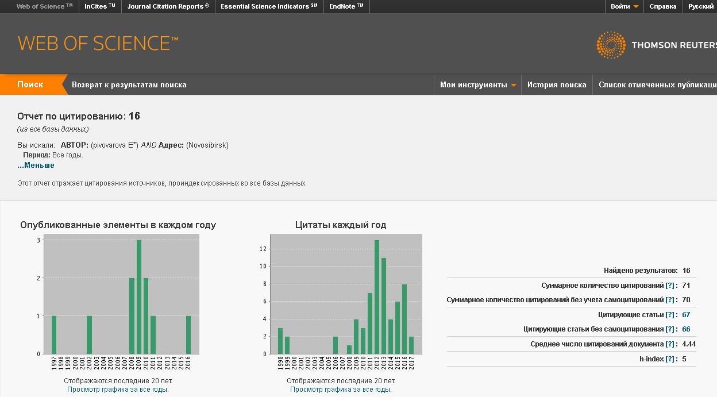
Task: Click the Период: Все годы line
Action: click(53, 155)
